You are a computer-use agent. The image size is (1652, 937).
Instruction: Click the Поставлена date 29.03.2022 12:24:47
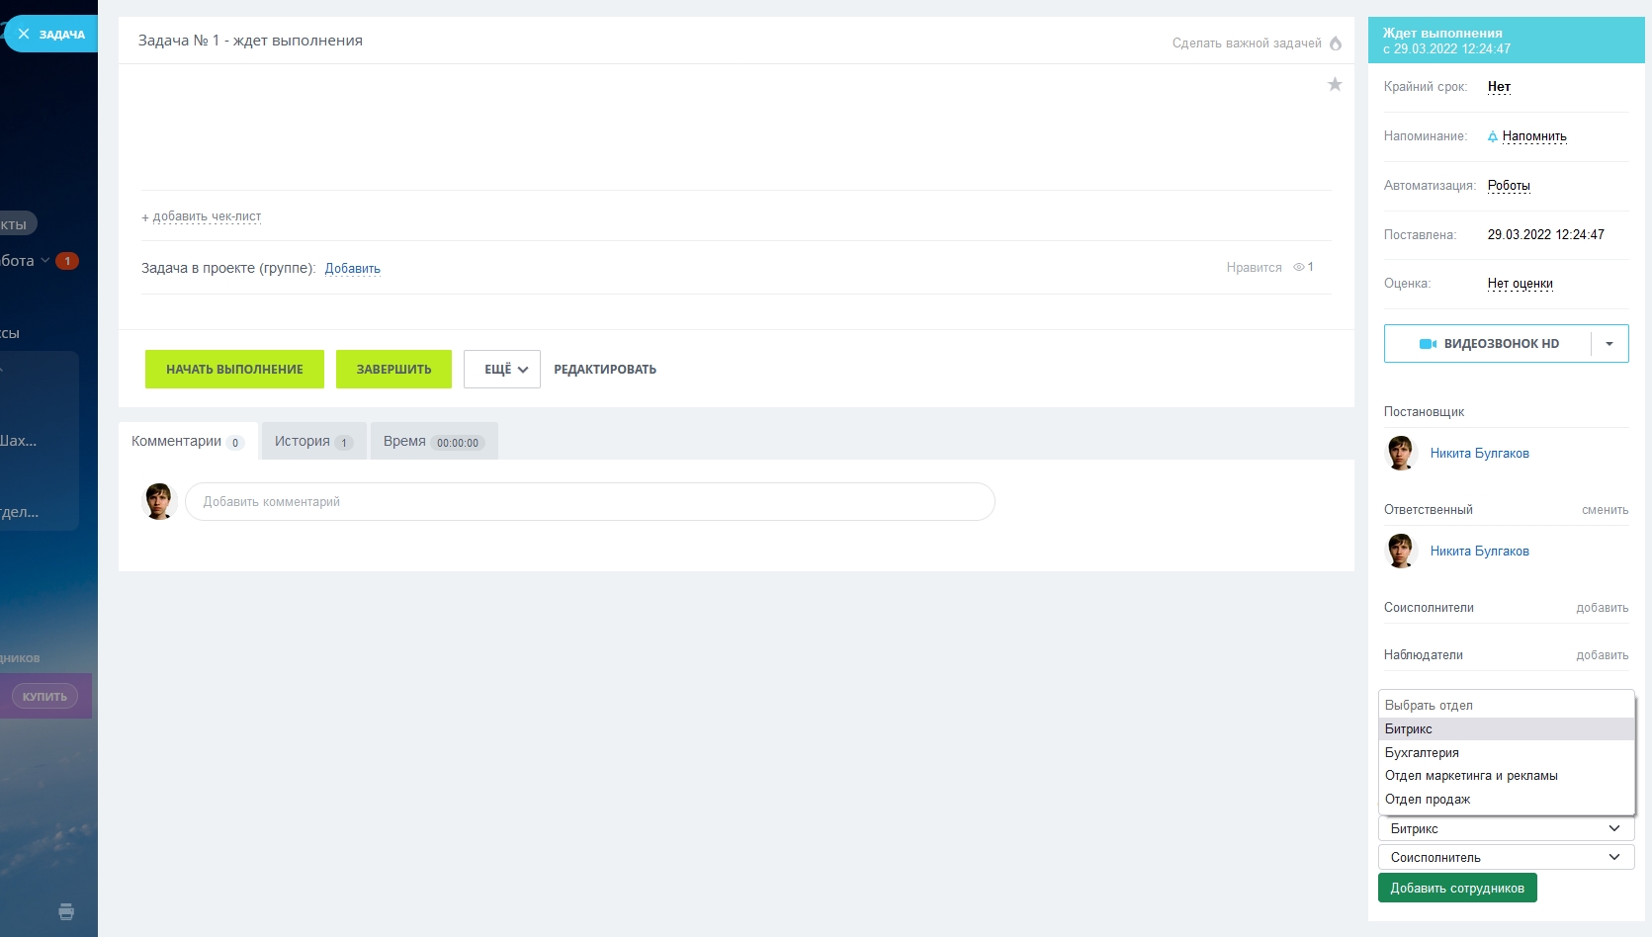tap(1546, 235)
